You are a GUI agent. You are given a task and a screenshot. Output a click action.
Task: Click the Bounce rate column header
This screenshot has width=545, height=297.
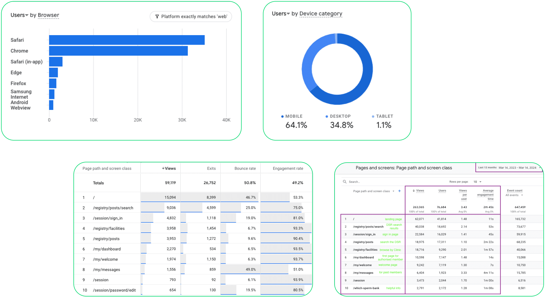tap(245, 168)
